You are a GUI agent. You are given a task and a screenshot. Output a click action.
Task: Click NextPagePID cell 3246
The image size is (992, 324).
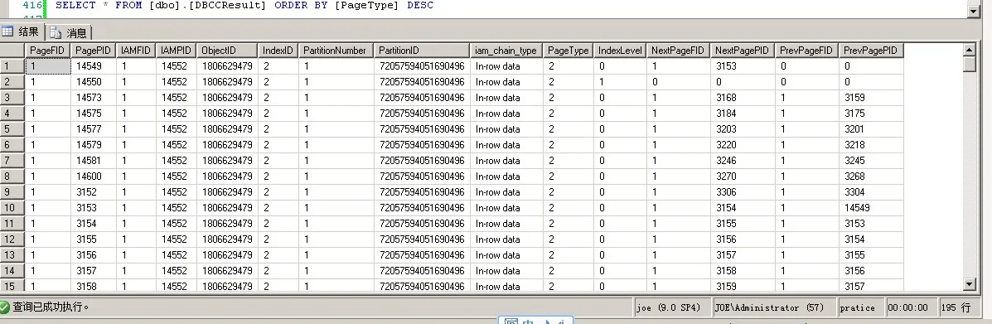coord(743,161)
